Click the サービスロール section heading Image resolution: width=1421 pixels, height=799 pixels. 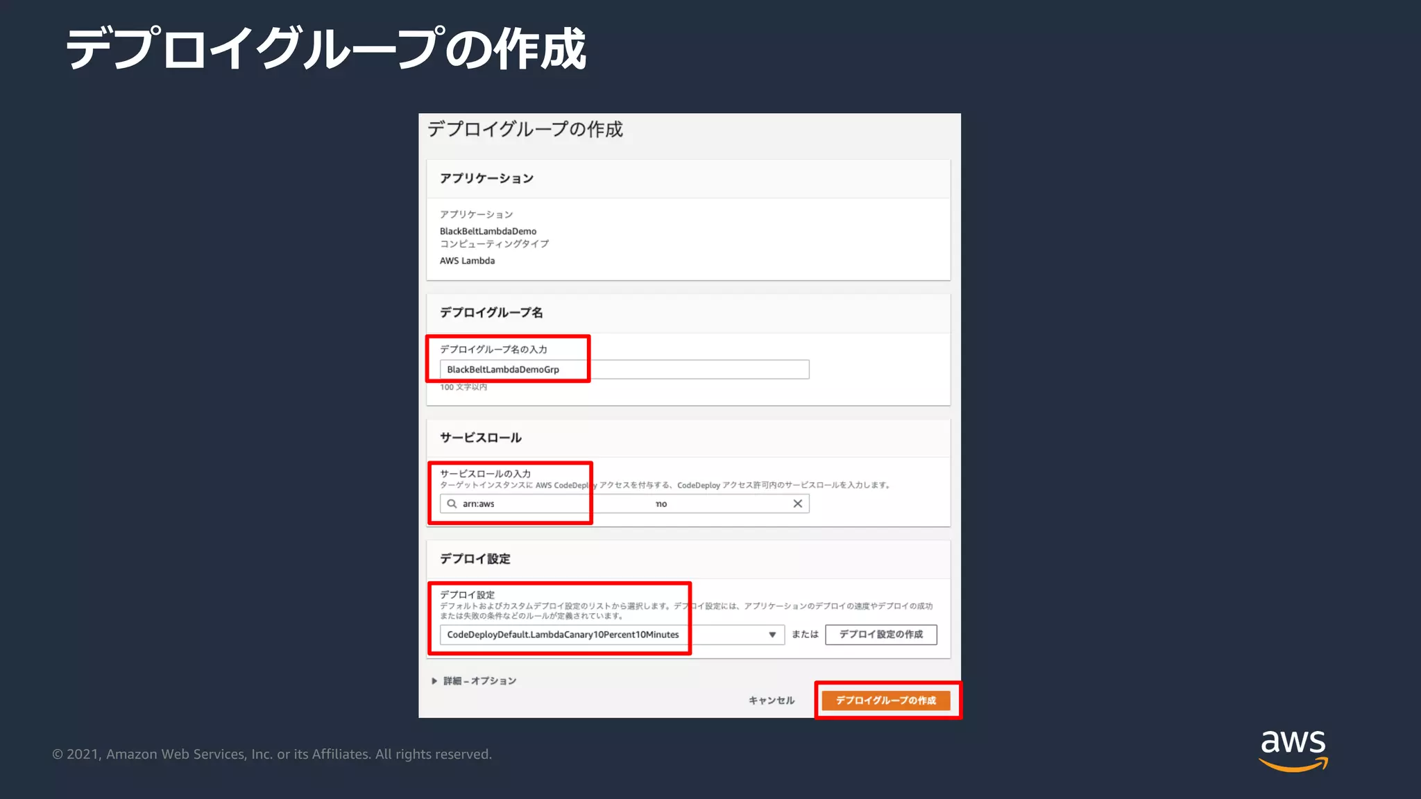click(480, 438)
